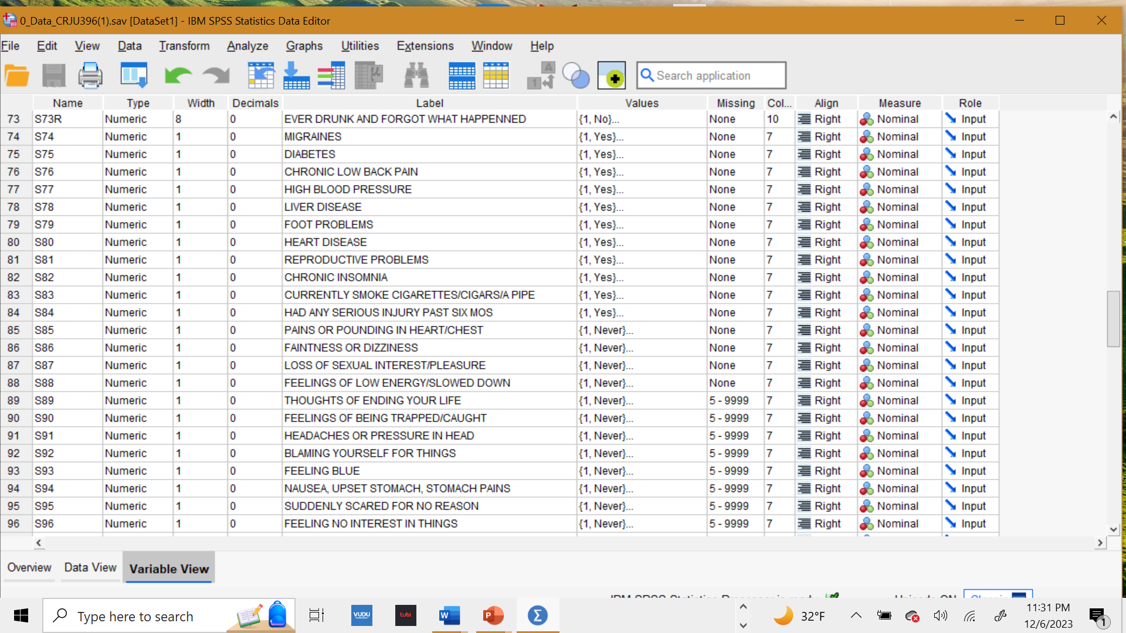The width and height of the screenshot is (1126, 633).
Task: Select Width cell of S73R row
Action: point(200,119)
